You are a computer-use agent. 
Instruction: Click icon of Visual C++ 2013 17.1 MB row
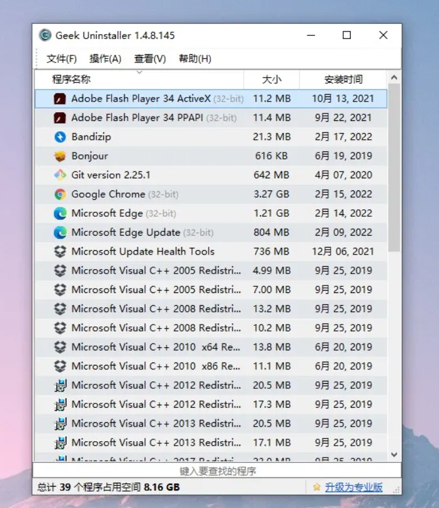[60, 442]
